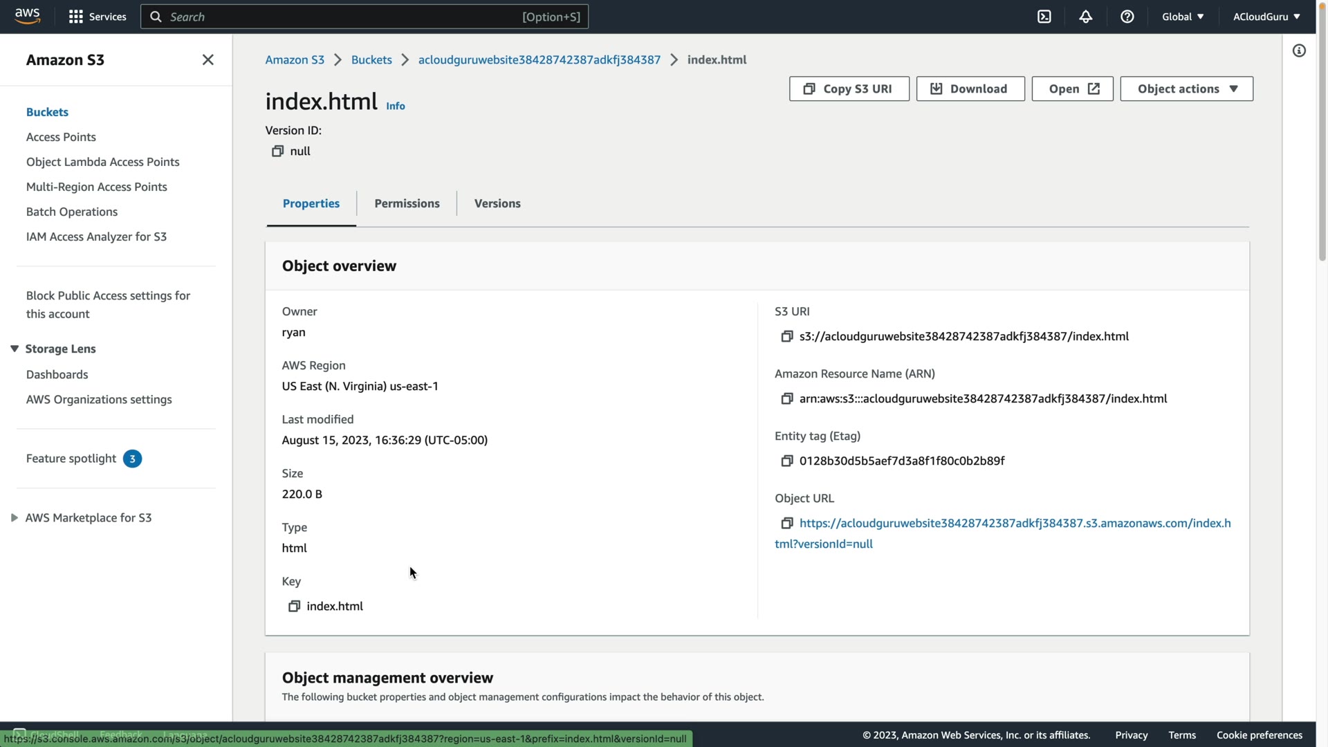Click the AWS logo home icon
The image size is (1328, 747).
point(28,16)
